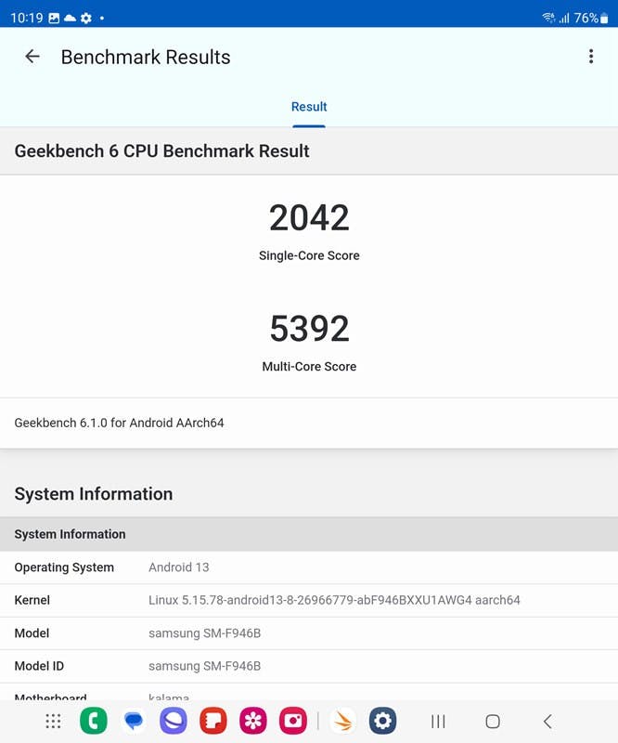618x743 pixels.
Task: Open the app drawer grid icon
Action: (x=53, y=722)
